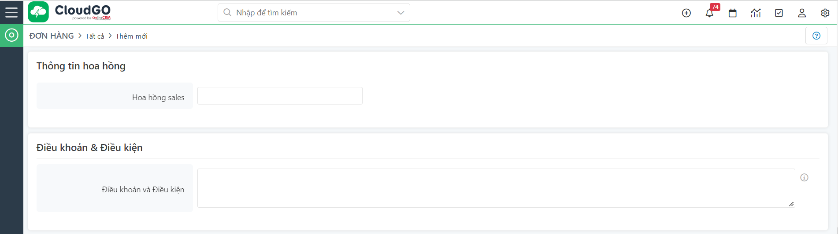Open the notifications bell

(709, 13)
